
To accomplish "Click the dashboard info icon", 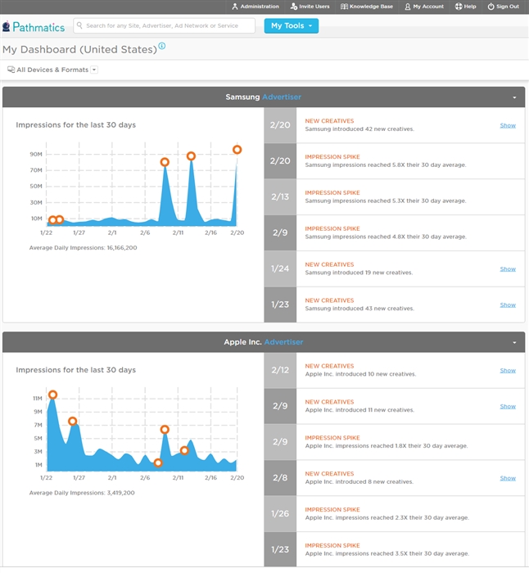I will [161, 46].
